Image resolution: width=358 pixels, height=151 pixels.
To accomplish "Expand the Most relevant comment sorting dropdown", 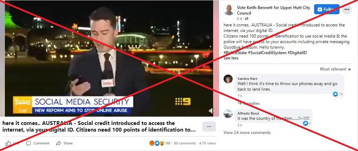I will pyautogui.click(x=335, y=69).
